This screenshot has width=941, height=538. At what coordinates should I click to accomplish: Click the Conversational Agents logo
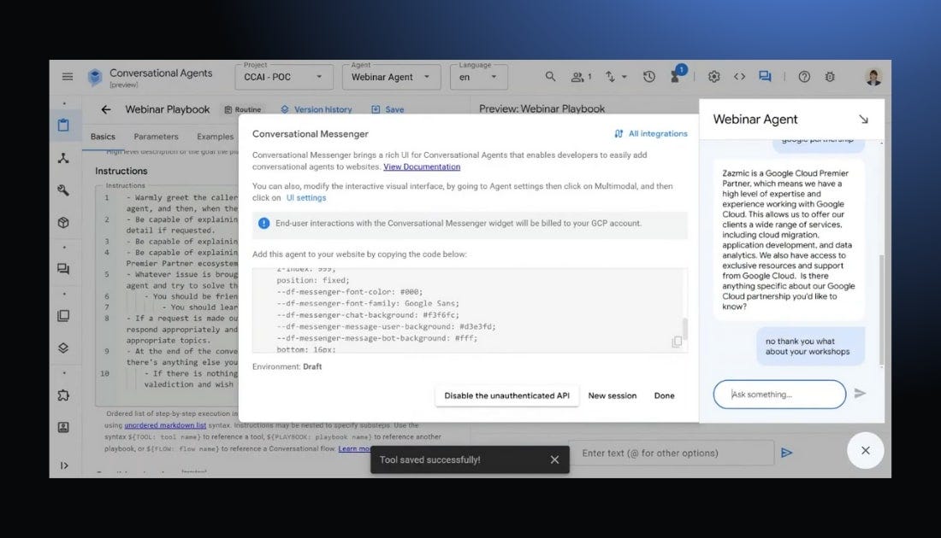point(95,77)
